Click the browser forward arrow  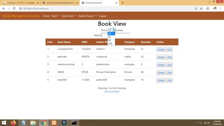click(9, 8)
